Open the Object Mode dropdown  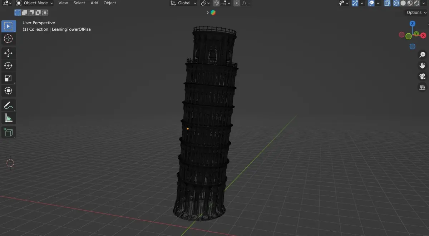tap(35, 3)
